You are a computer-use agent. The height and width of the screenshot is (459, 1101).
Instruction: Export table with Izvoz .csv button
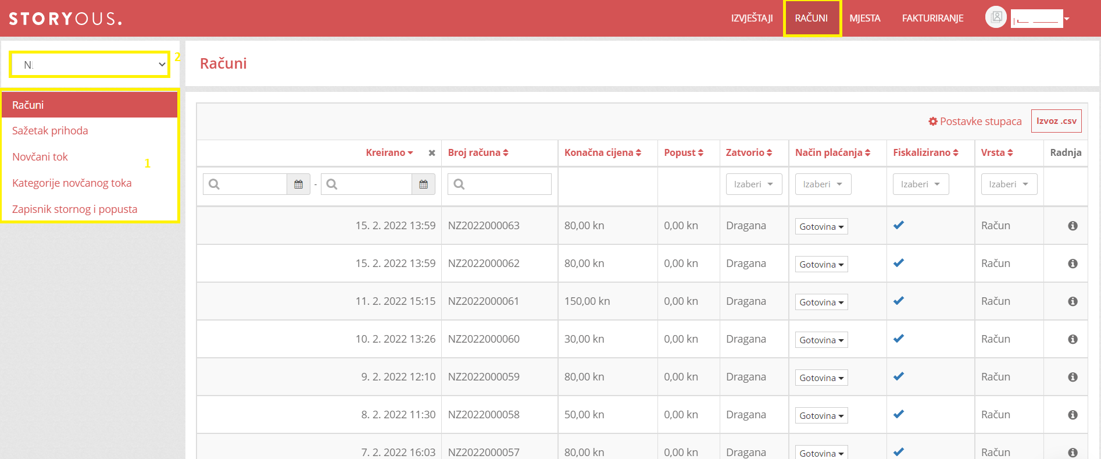point(1056,121)
